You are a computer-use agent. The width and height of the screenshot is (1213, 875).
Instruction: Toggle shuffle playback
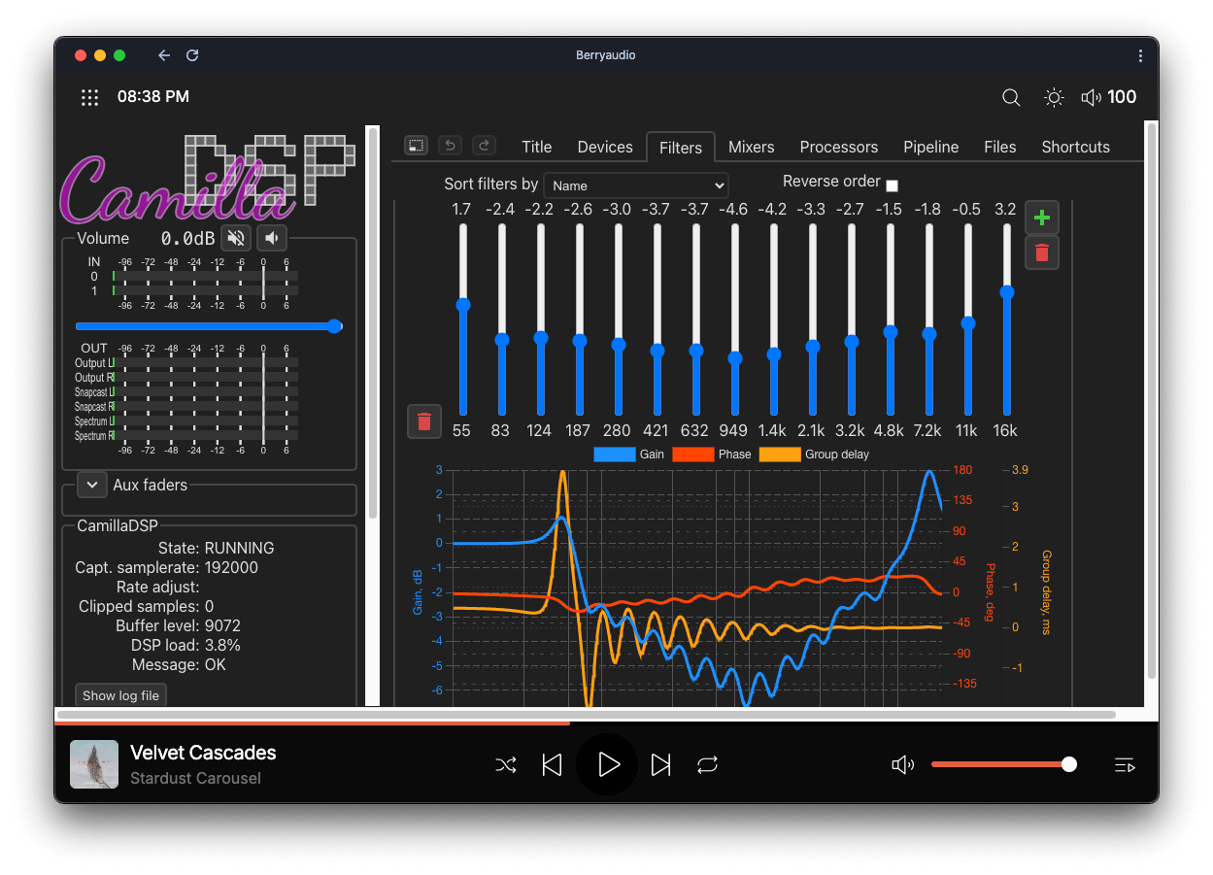(506, 765)
